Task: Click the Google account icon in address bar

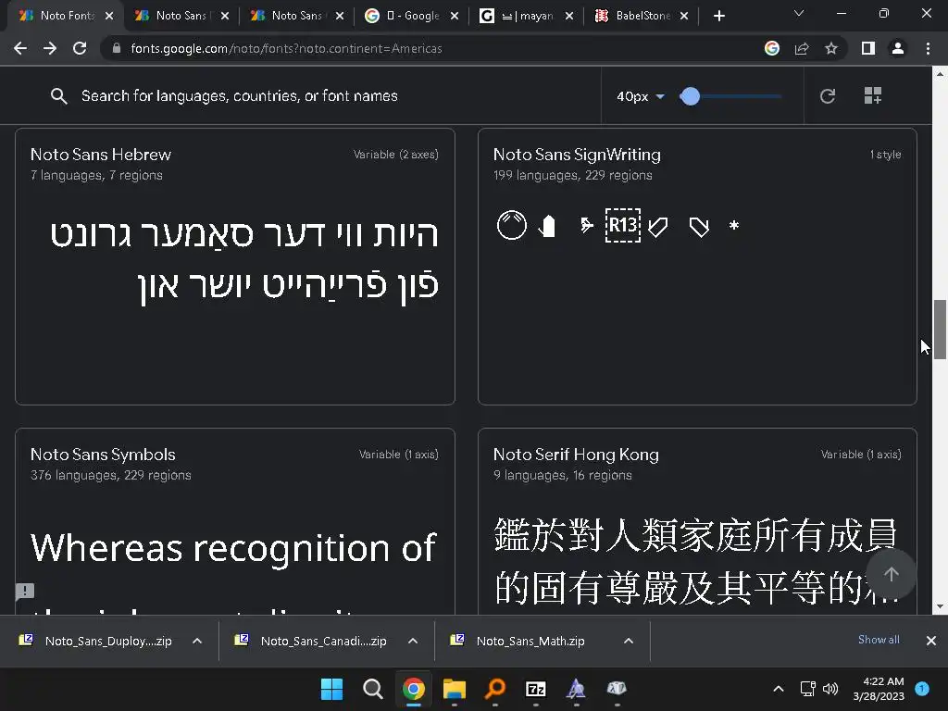Action: point(771,48)
